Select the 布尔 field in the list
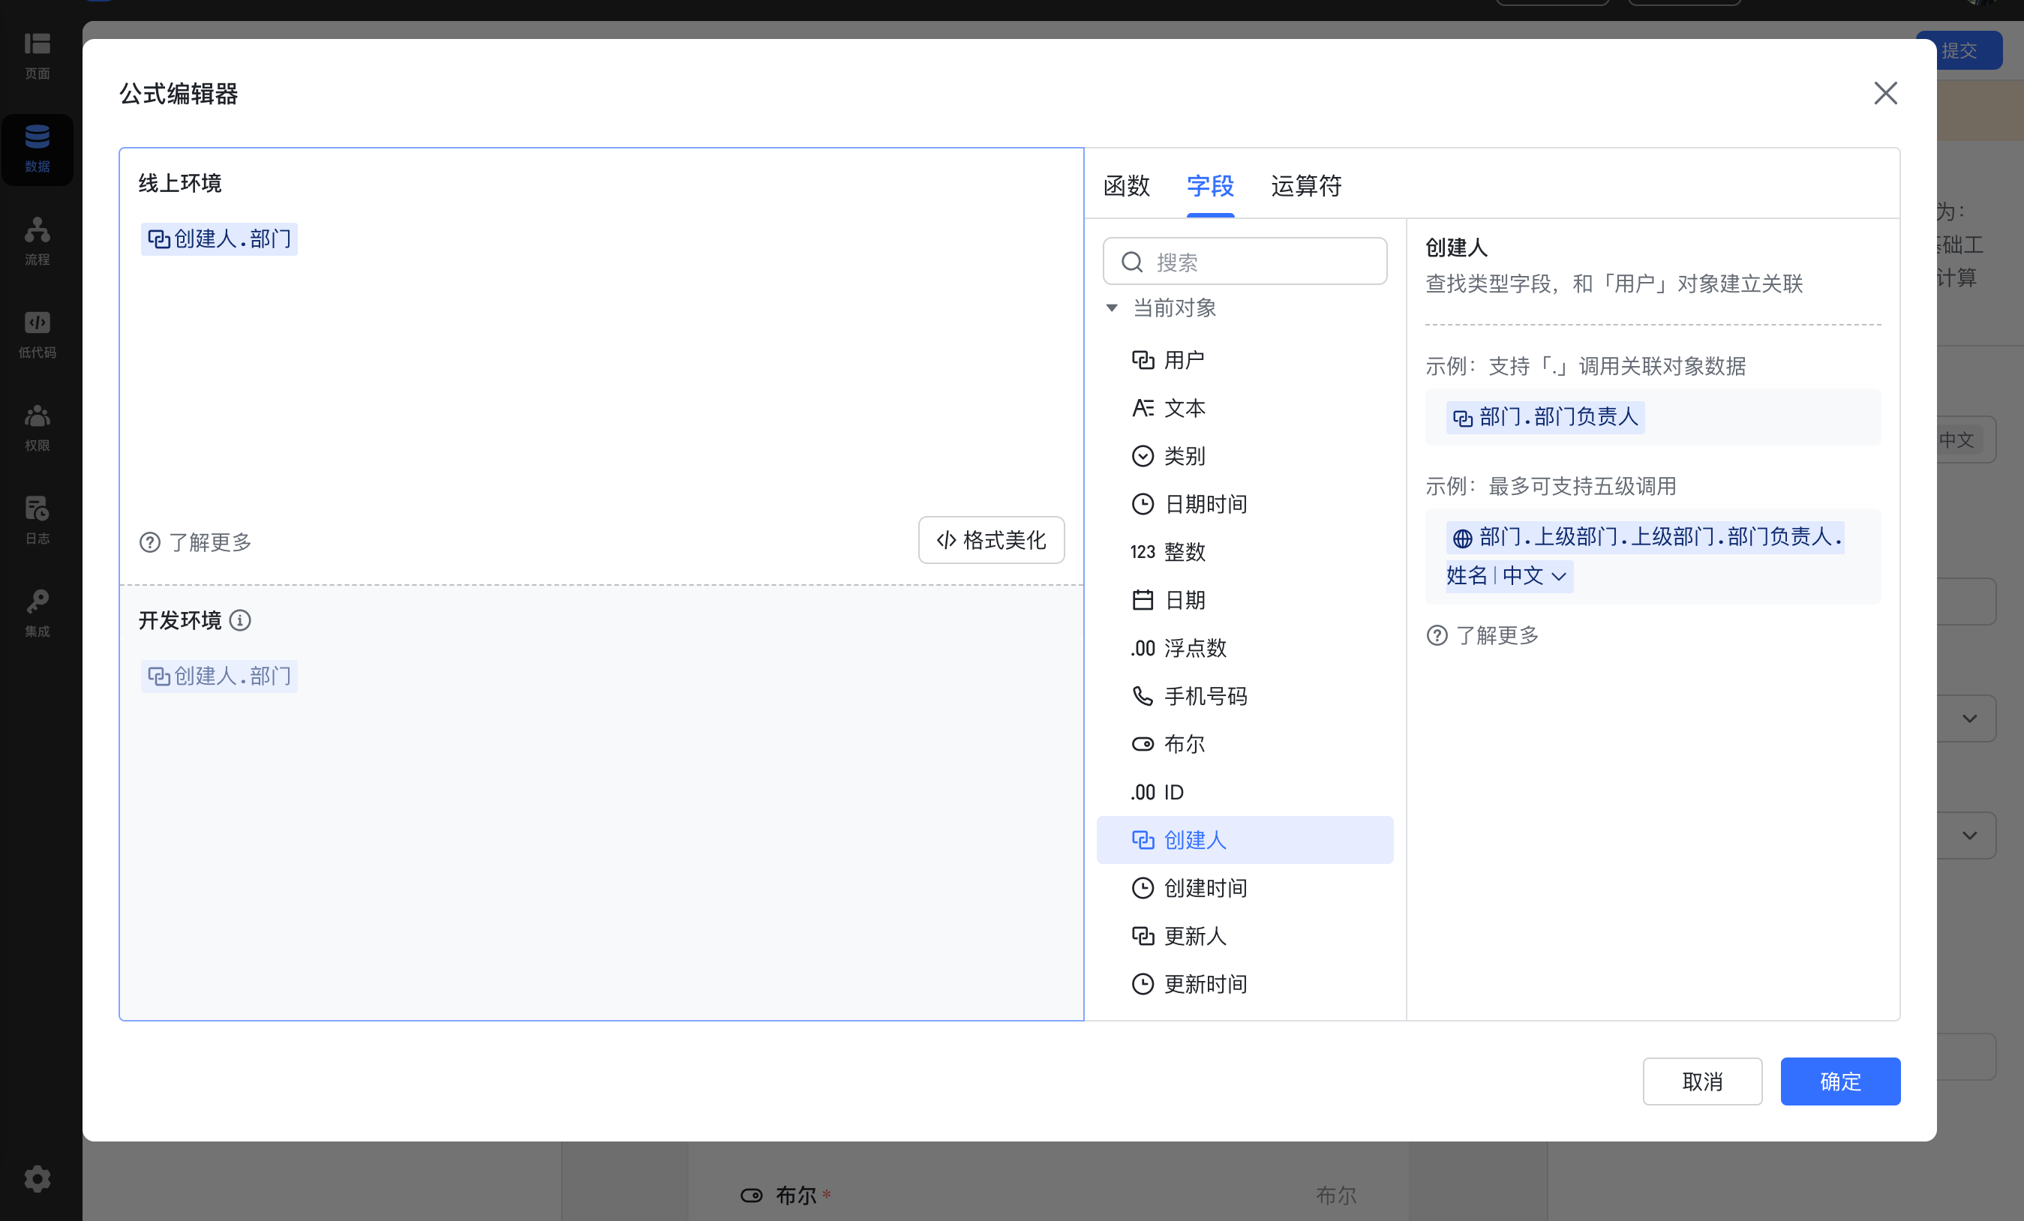 click(x=1245, y=744)
